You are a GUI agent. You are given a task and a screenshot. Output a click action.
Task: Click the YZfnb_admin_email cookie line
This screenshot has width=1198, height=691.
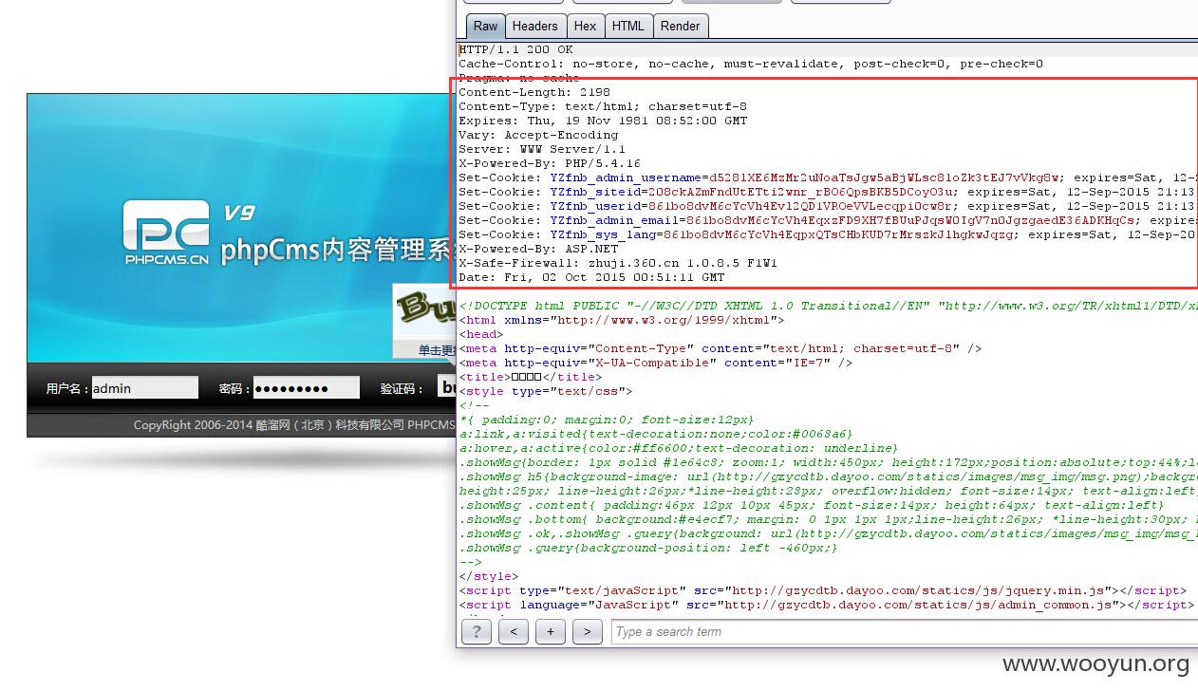pyautogui.click(x=828, y=220)
